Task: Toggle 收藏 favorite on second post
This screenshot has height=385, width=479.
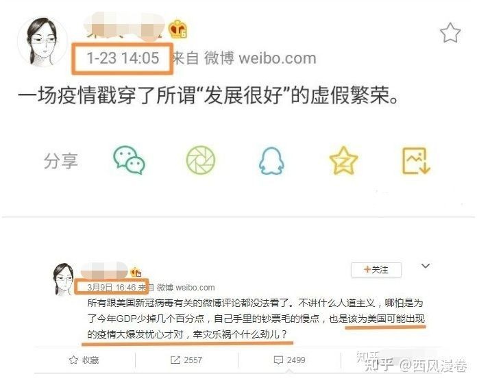Action: coord(84,360)
